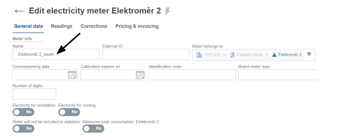Enable Electricity for cooling switch
The height and width of the screenshot is (139, 340).
(x=69, y=112)
